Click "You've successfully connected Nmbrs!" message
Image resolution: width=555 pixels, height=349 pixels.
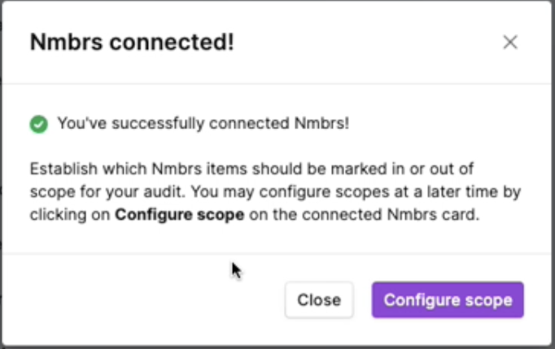[x=203, y=123]
